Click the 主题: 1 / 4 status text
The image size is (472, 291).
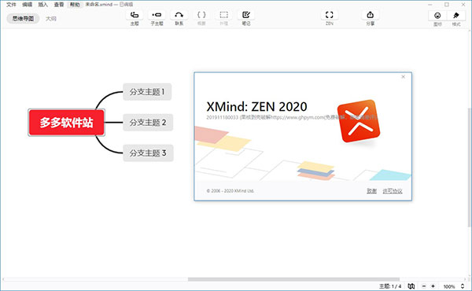[390, 286]
